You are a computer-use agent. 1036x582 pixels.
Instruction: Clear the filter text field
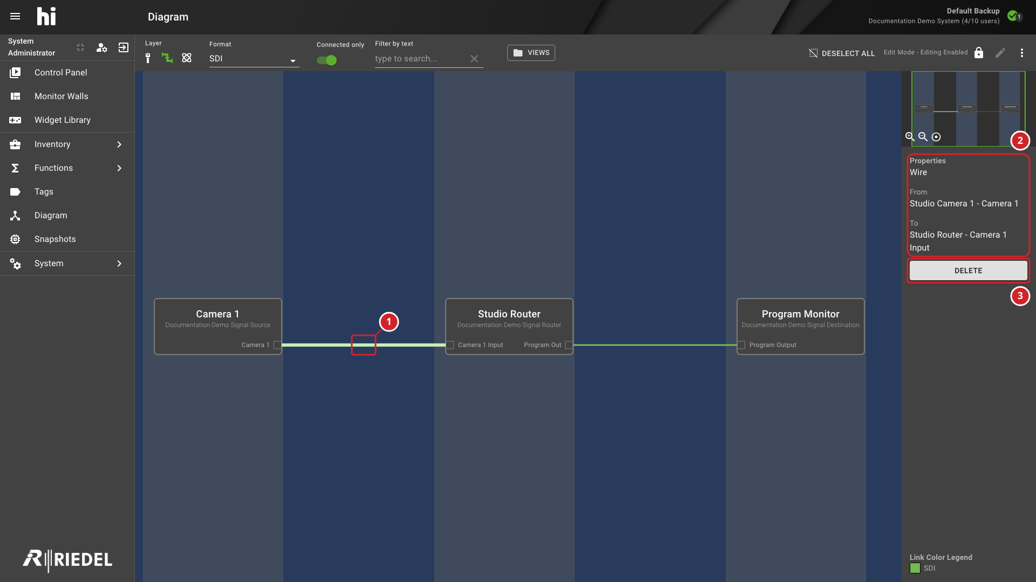click(474, 59)
